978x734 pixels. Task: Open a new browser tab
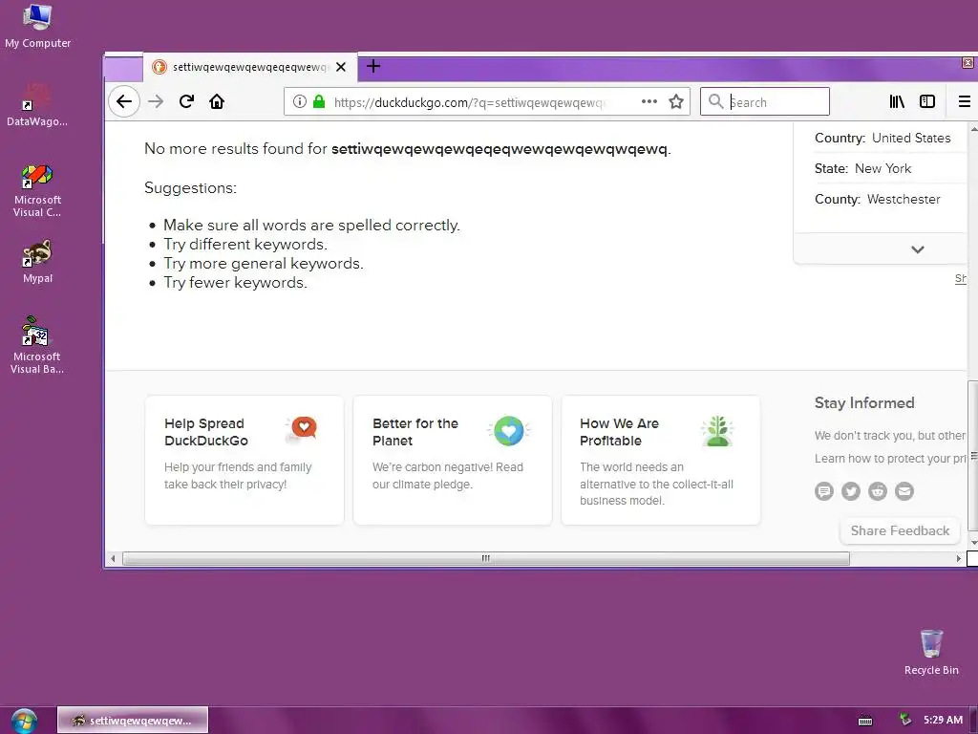click(373, 66)
